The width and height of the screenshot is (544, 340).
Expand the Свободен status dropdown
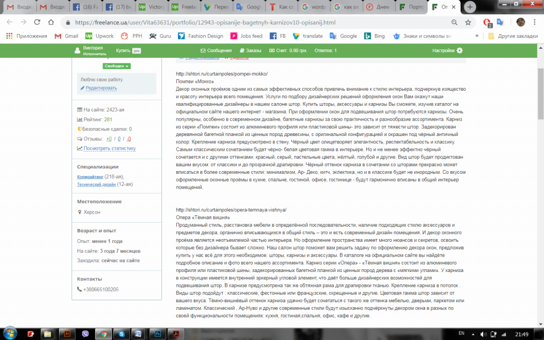pos(116,66)
